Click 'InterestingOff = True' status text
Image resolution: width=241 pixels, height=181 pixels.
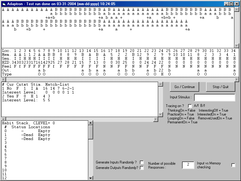[214, 110]
